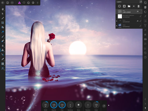Expand the brush context toolbar arrow
Screen dimensions: 148x111
(x=109, y=105)
